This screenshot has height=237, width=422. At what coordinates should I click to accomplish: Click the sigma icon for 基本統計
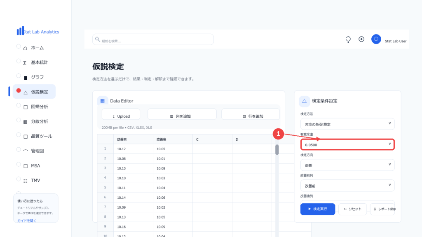click(25, 63)
